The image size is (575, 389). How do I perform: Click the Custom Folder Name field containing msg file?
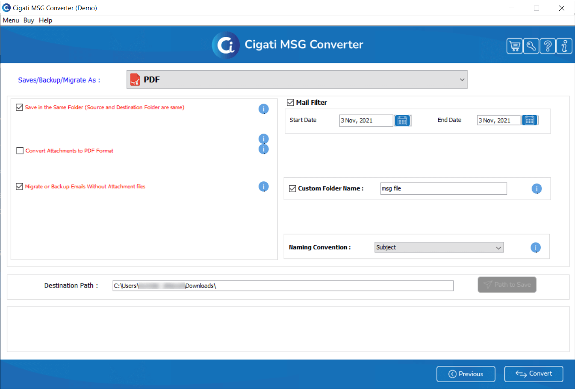(444, 189)
